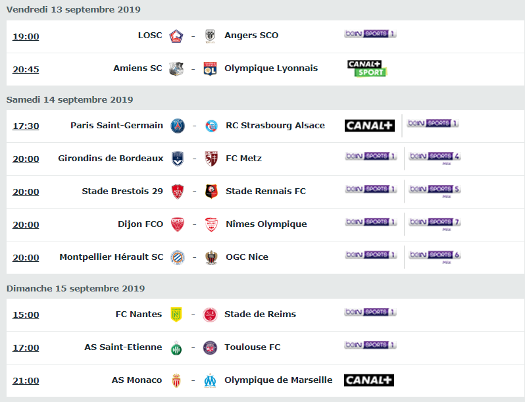Click the AS Monaco crest

pos(176,380)
